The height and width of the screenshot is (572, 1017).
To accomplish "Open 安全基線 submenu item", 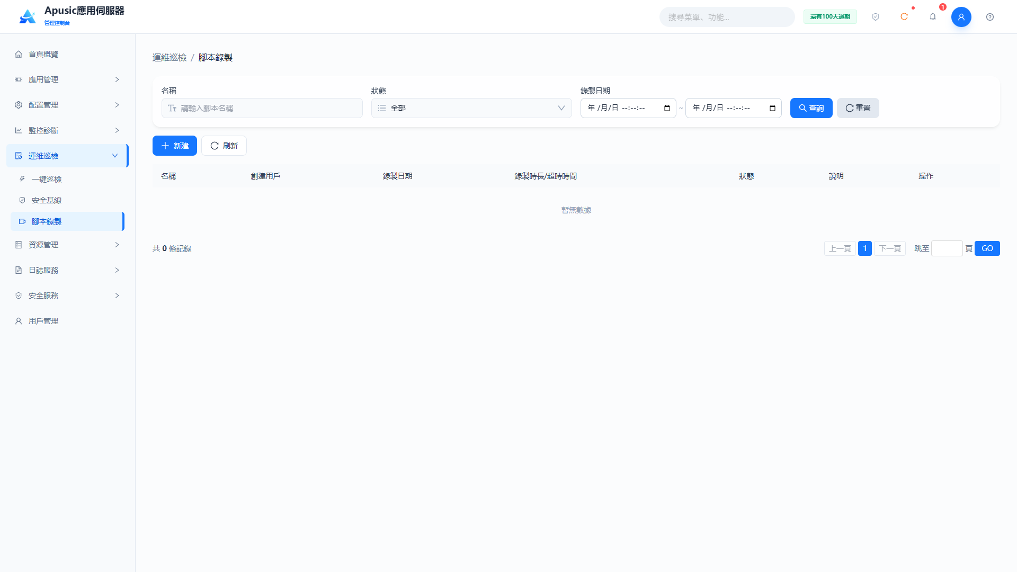I will (x=67, y=200).
